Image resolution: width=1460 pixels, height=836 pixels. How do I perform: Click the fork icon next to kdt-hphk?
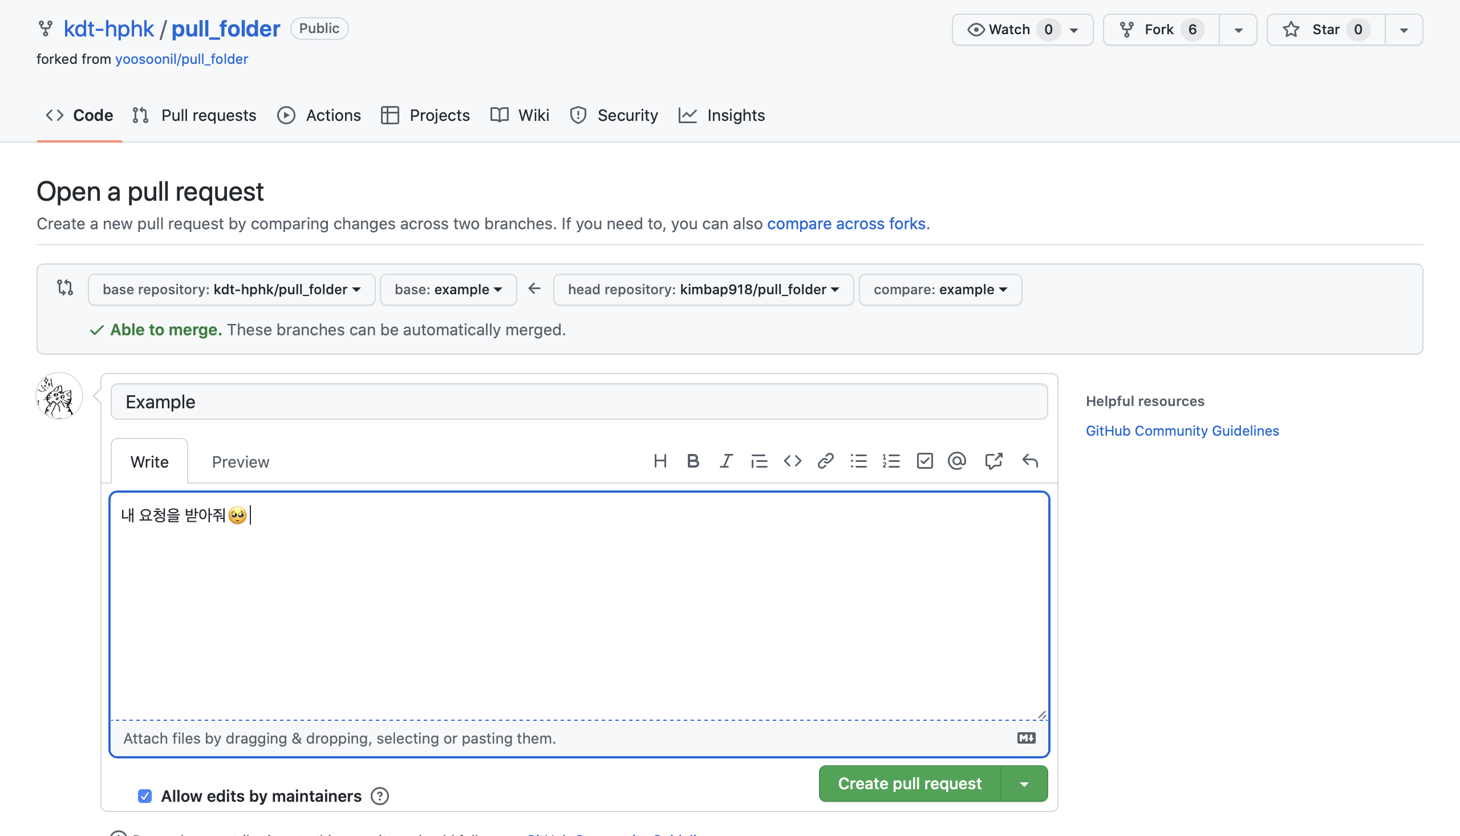click(x=46, y=28)
